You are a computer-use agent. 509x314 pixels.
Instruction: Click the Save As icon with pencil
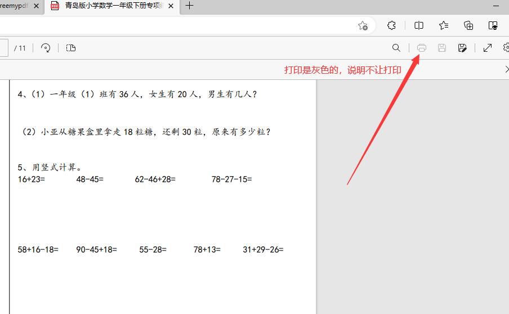tap(462, 48)
